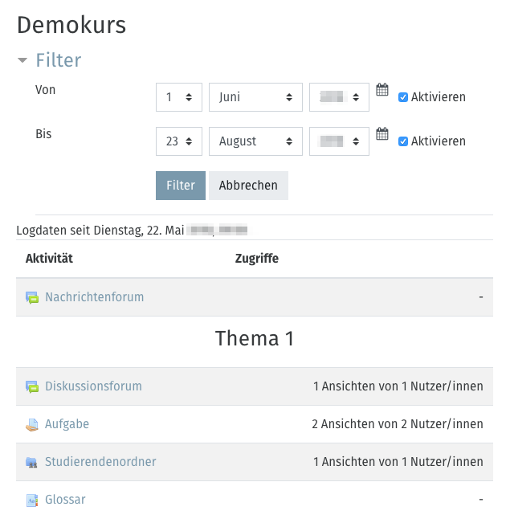Image resolution: width=506 pixels, height=527 pixels.
Task: Open the Von year dropdown
Action: 340,97
